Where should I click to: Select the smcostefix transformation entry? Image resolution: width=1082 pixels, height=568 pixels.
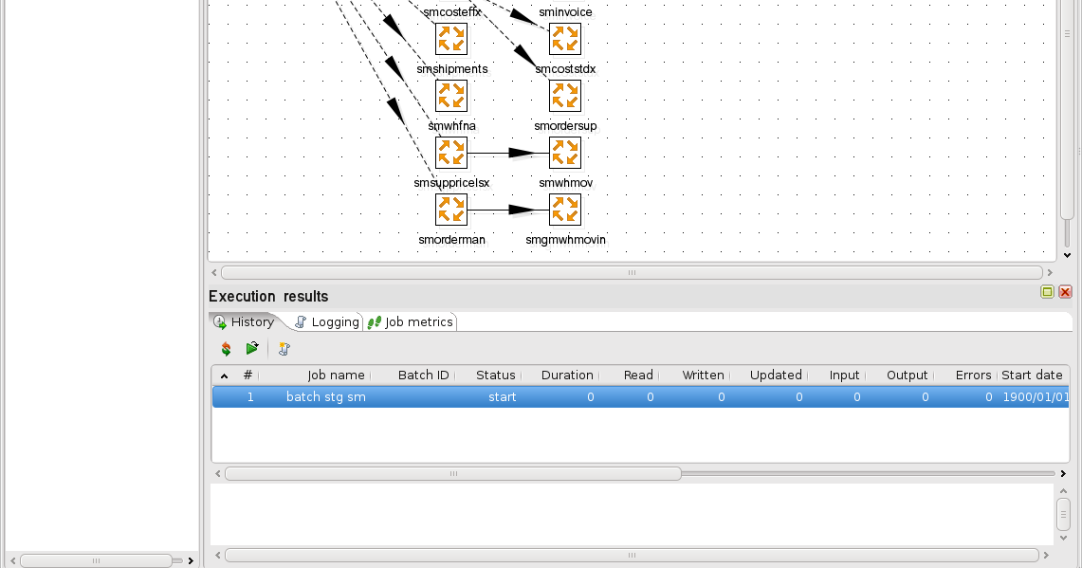[x=451, y=38]
